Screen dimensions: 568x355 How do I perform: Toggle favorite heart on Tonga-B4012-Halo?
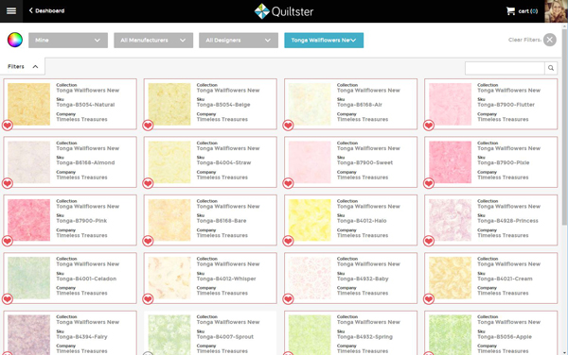(x=288, y=241)
